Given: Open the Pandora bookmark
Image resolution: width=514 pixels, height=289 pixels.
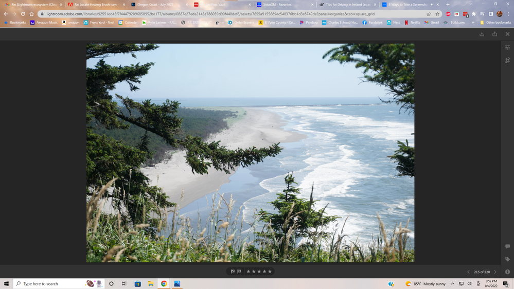Looking at the screenshot, I should pyautogui.click(x=309, y=23).
